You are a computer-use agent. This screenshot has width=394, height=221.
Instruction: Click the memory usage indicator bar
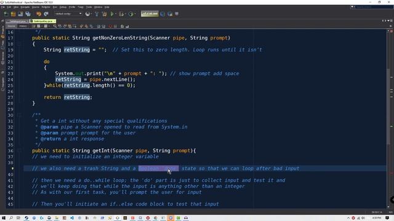(150, 14)
